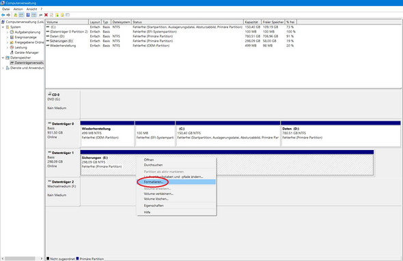Click the Ereignisanzeige icon in tree
The height and width of the screenshot is (261, 403).
coord(12,37)
